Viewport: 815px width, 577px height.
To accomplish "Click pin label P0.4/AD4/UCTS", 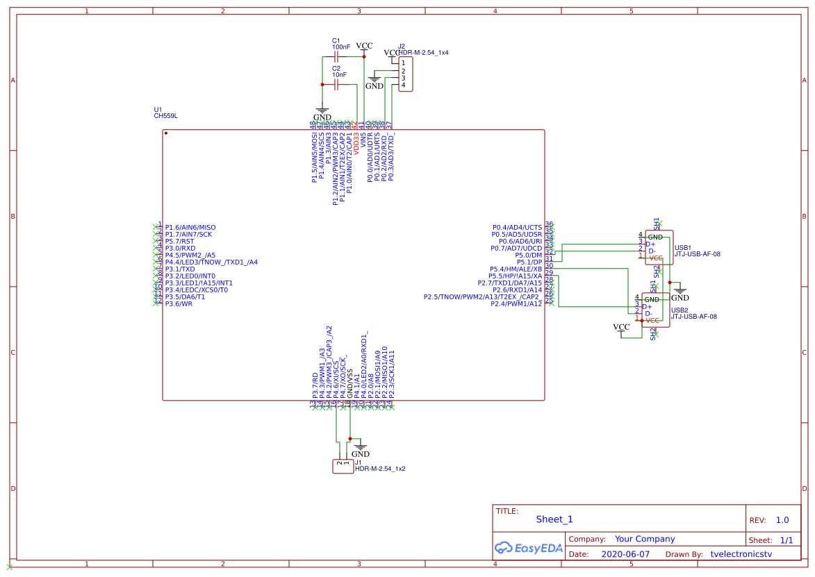I will [x=517, y=228].
